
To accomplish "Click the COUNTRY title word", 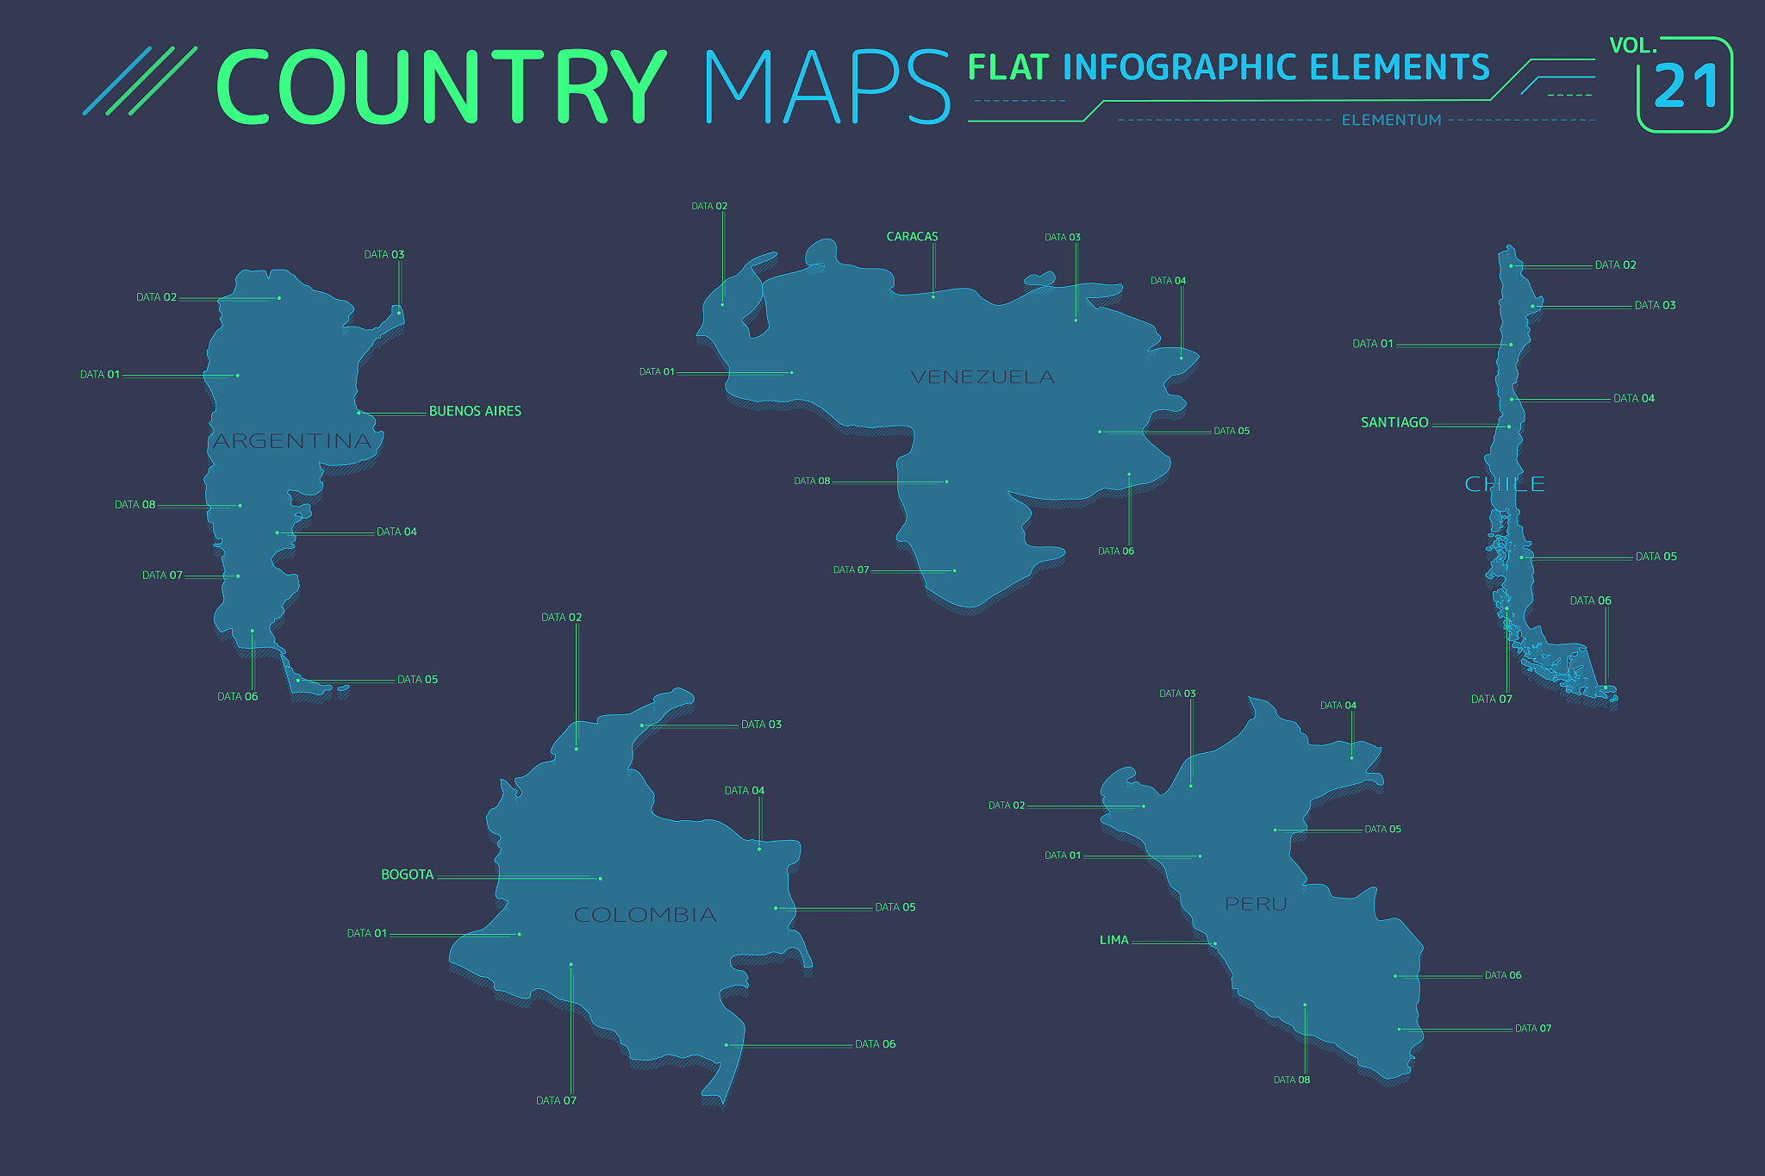I will [x=441, y=86].
